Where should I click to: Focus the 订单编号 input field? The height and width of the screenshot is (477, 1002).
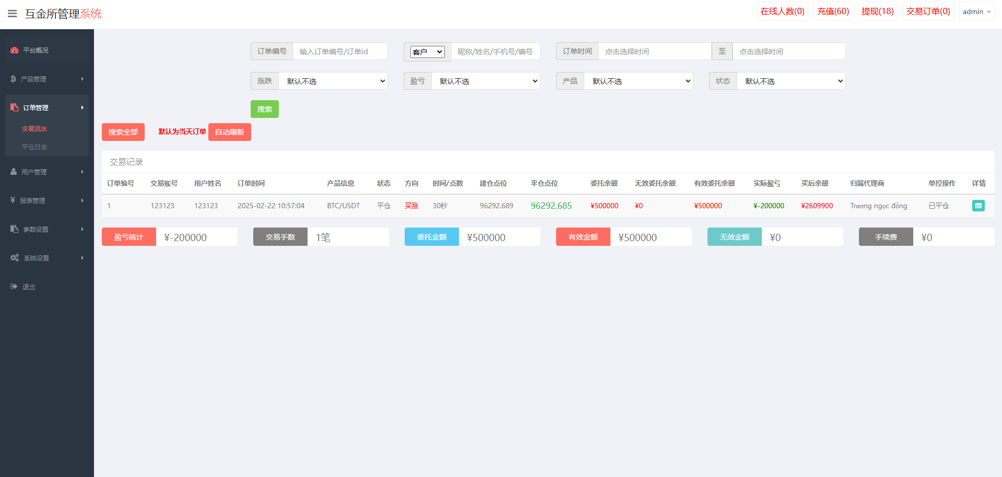(x=340, y=52)
